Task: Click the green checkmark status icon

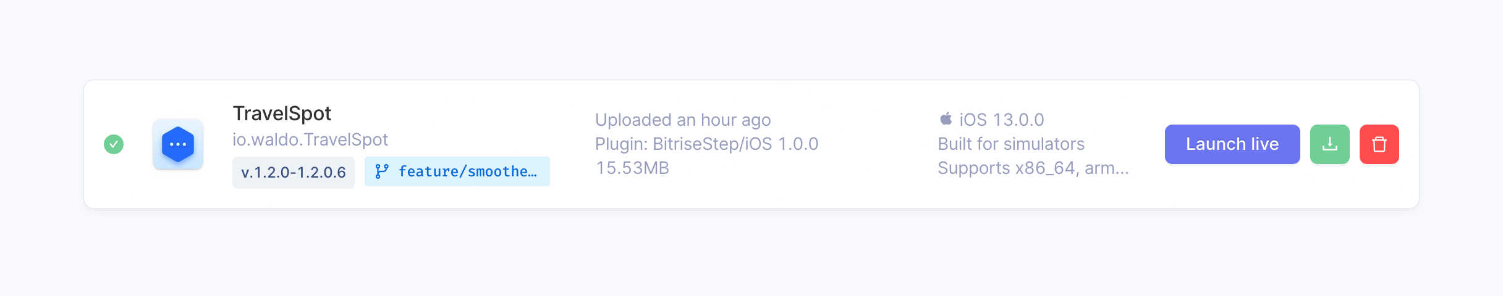Action: coord(114,144)
